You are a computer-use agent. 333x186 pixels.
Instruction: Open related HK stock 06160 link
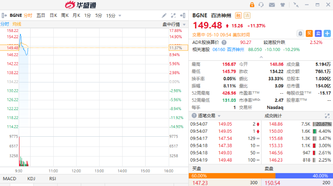tap(219, 49)
